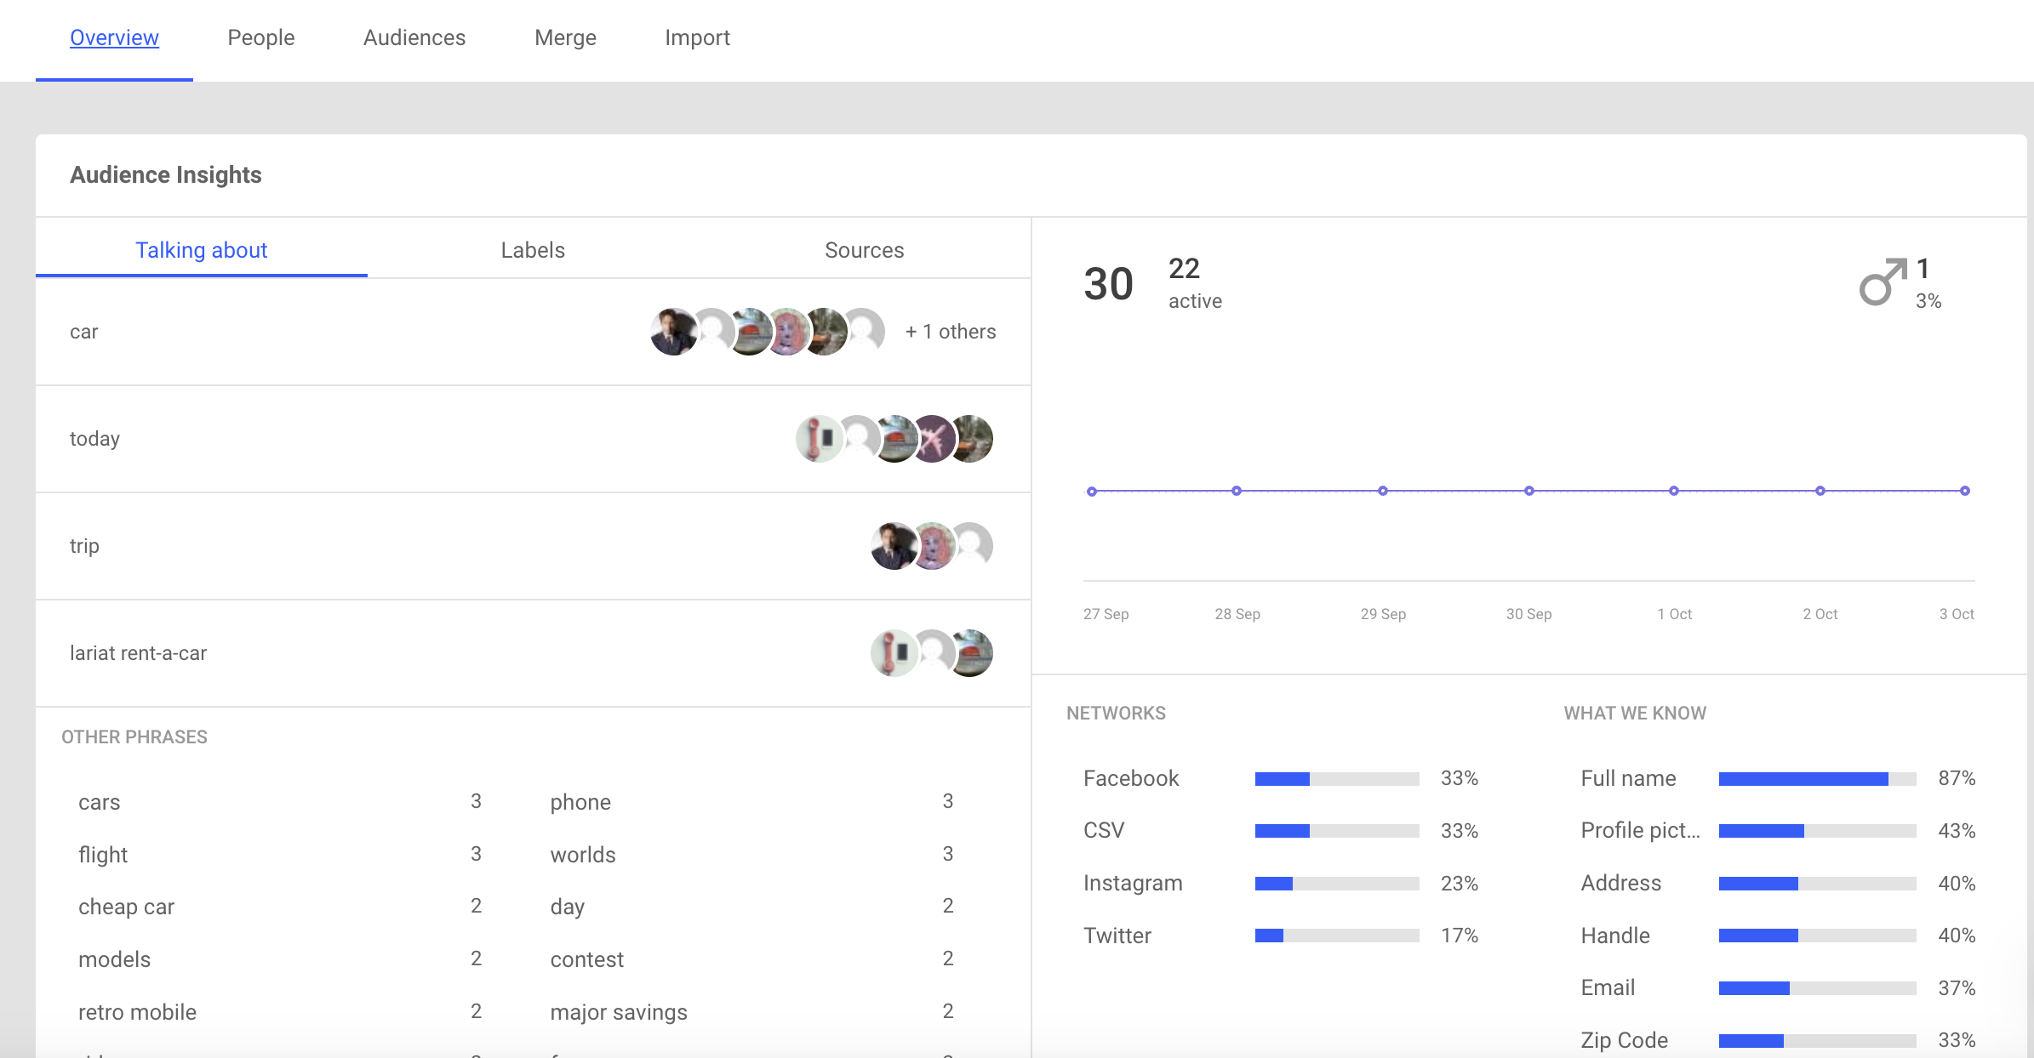Switch to the Labels tab
Screen dimensions: 2034x1058
533,250
